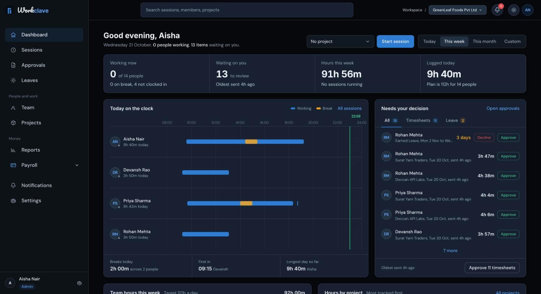Screen dimensions: 541x294
Task: Select This month range
Action: click(x=484, y=41)
